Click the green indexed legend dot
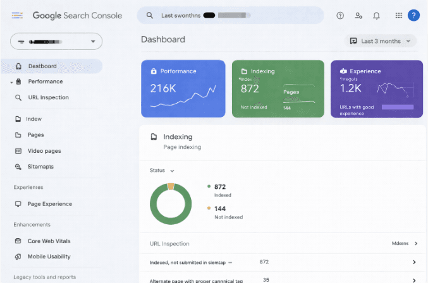428x283 pixels. 209,186
